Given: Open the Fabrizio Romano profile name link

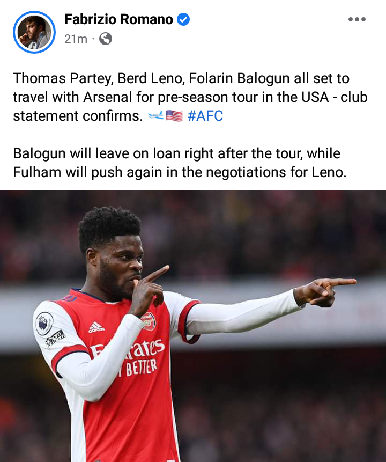Looking at the screenshot, I should (x=118, y=19).
